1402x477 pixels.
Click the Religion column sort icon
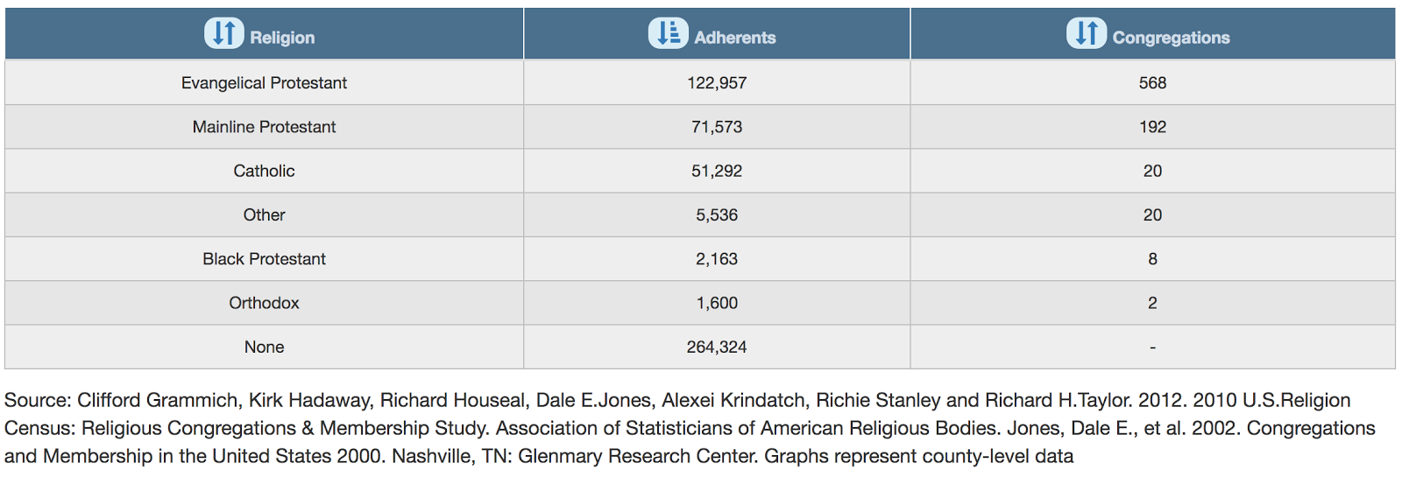tap(224, 33)
